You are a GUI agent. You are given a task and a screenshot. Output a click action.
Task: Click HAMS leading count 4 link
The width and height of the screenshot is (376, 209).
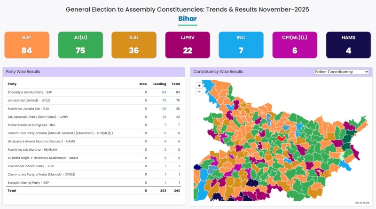(165, 141)
